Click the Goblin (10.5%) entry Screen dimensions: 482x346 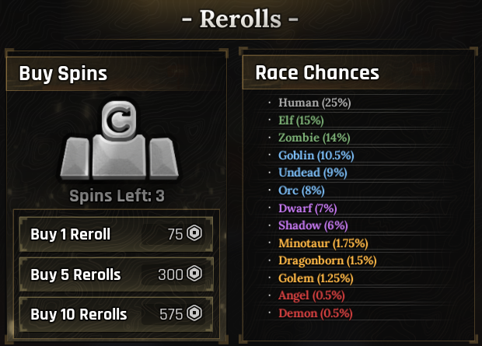tap(316, 156)
